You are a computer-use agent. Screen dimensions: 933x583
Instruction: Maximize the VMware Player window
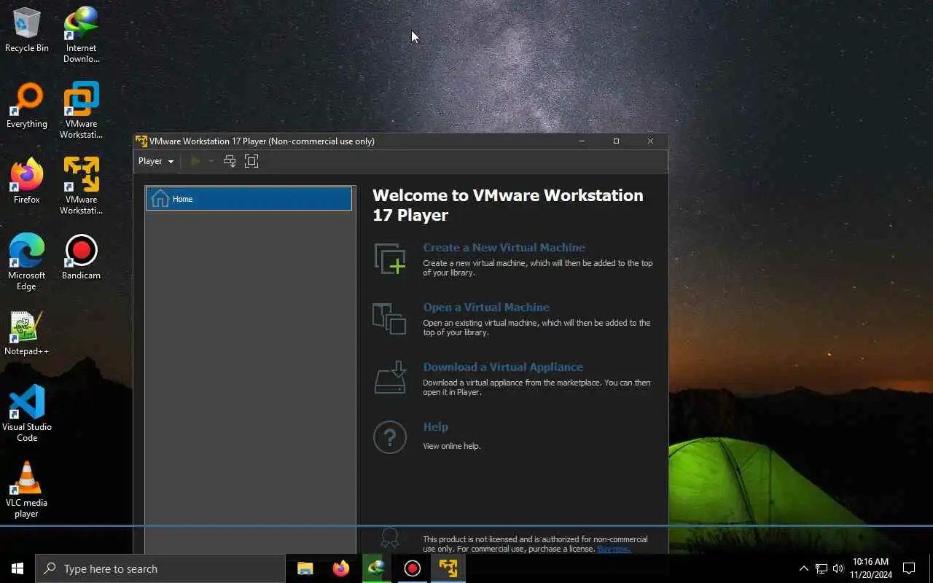pos(616,141)
